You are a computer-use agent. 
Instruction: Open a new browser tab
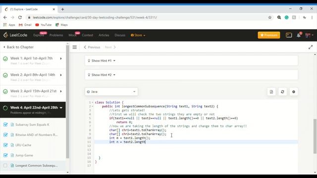pos(62,9)
